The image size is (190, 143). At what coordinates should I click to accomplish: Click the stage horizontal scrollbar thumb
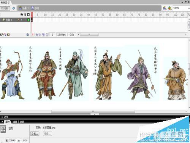point(93,111)
